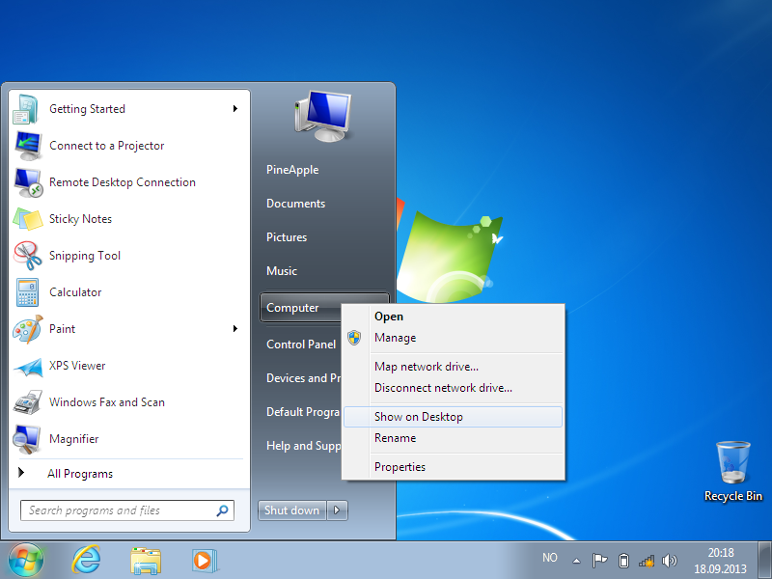772x579 pixels.
Task: Click the user account picture icon
Action: [323, 116]
